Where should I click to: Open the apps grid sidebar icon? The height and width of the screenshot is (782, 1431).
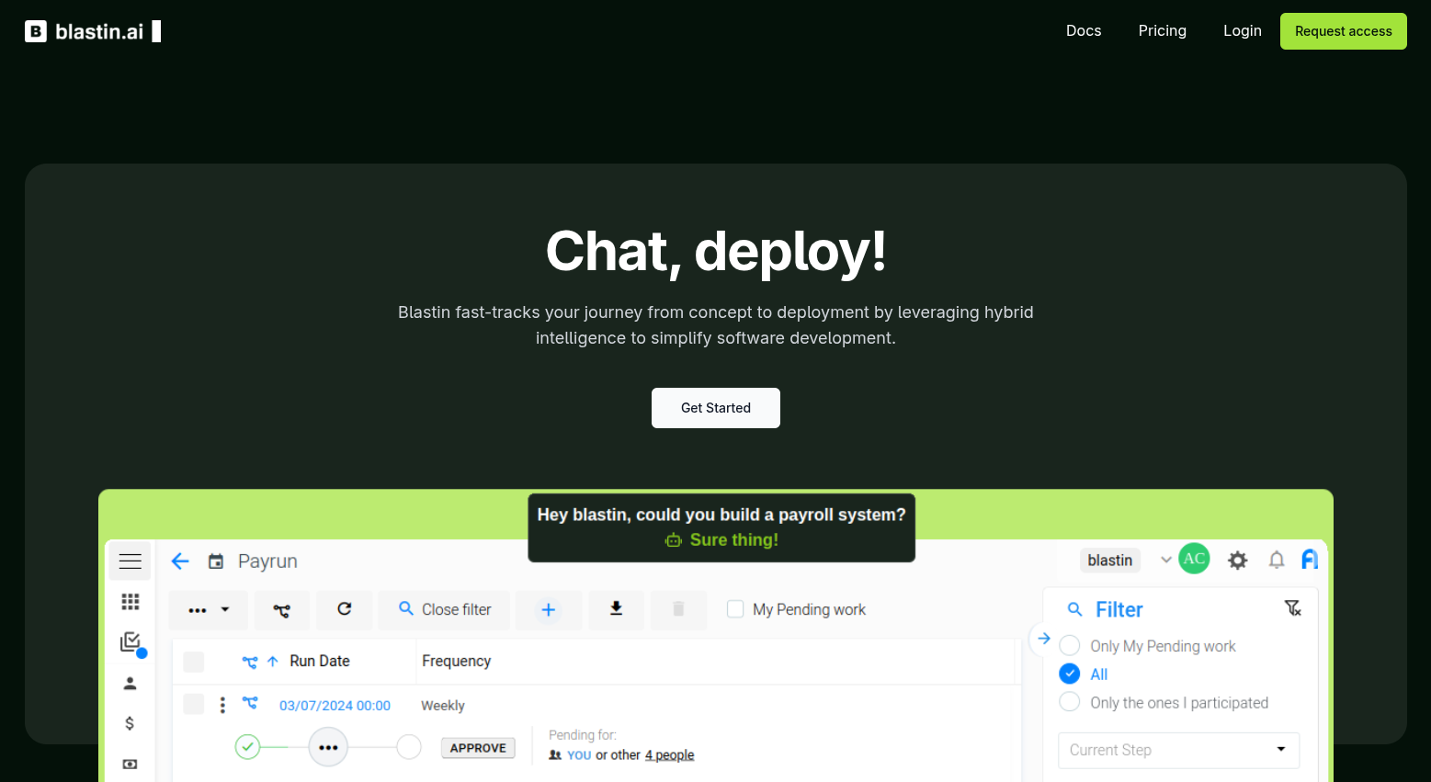[130, 601]
